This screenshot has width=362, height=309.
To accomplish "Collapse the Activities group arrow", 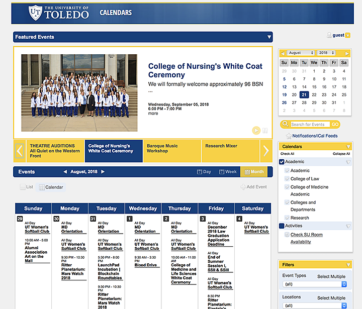I will point(348,226).
